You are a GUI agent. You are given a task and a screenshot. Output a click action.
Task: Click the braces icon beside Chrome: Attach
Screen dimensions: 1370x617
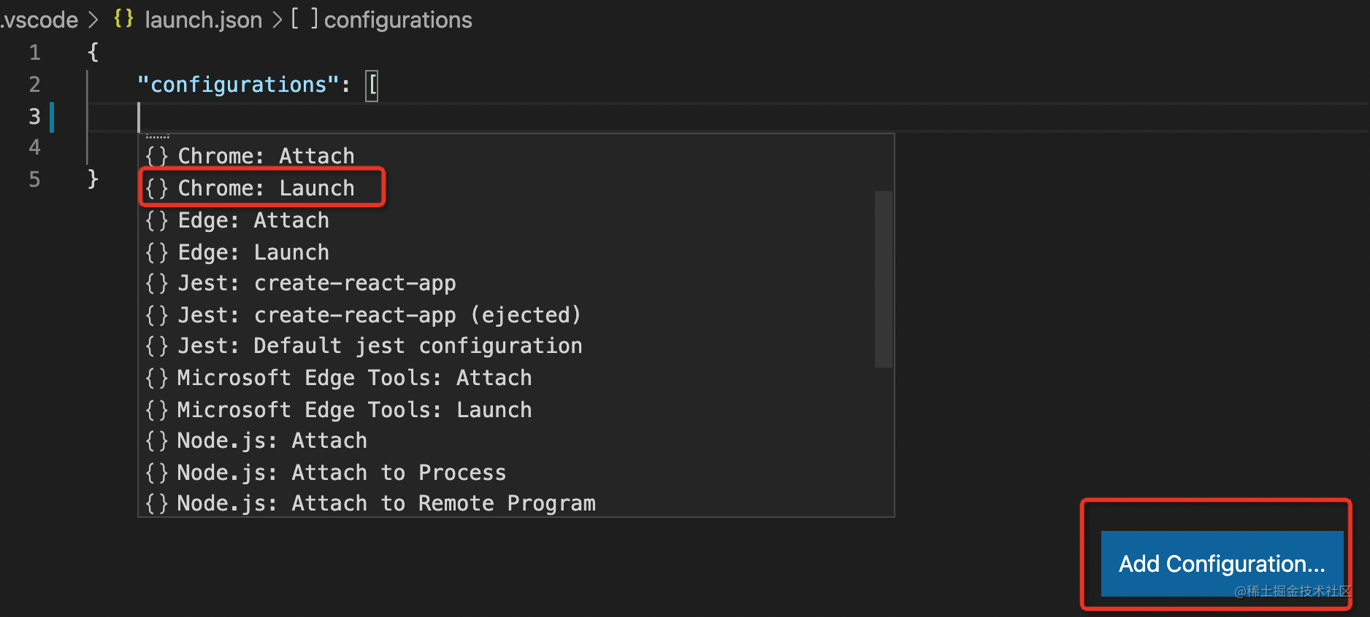156,156
